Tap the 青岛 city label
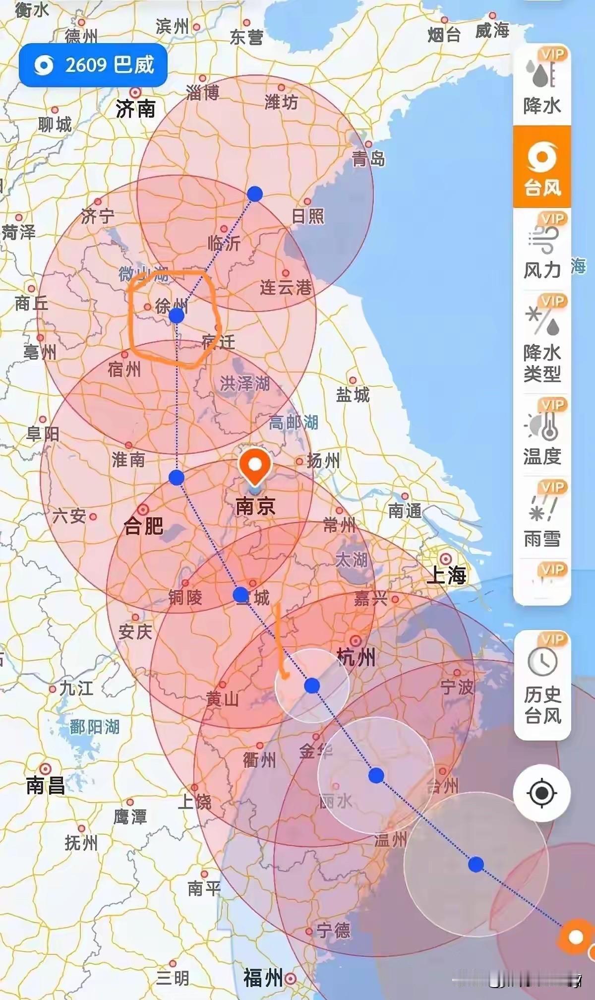Image resolution: width=595 pixels, height=1000 pixels. (x=368, y=159)
